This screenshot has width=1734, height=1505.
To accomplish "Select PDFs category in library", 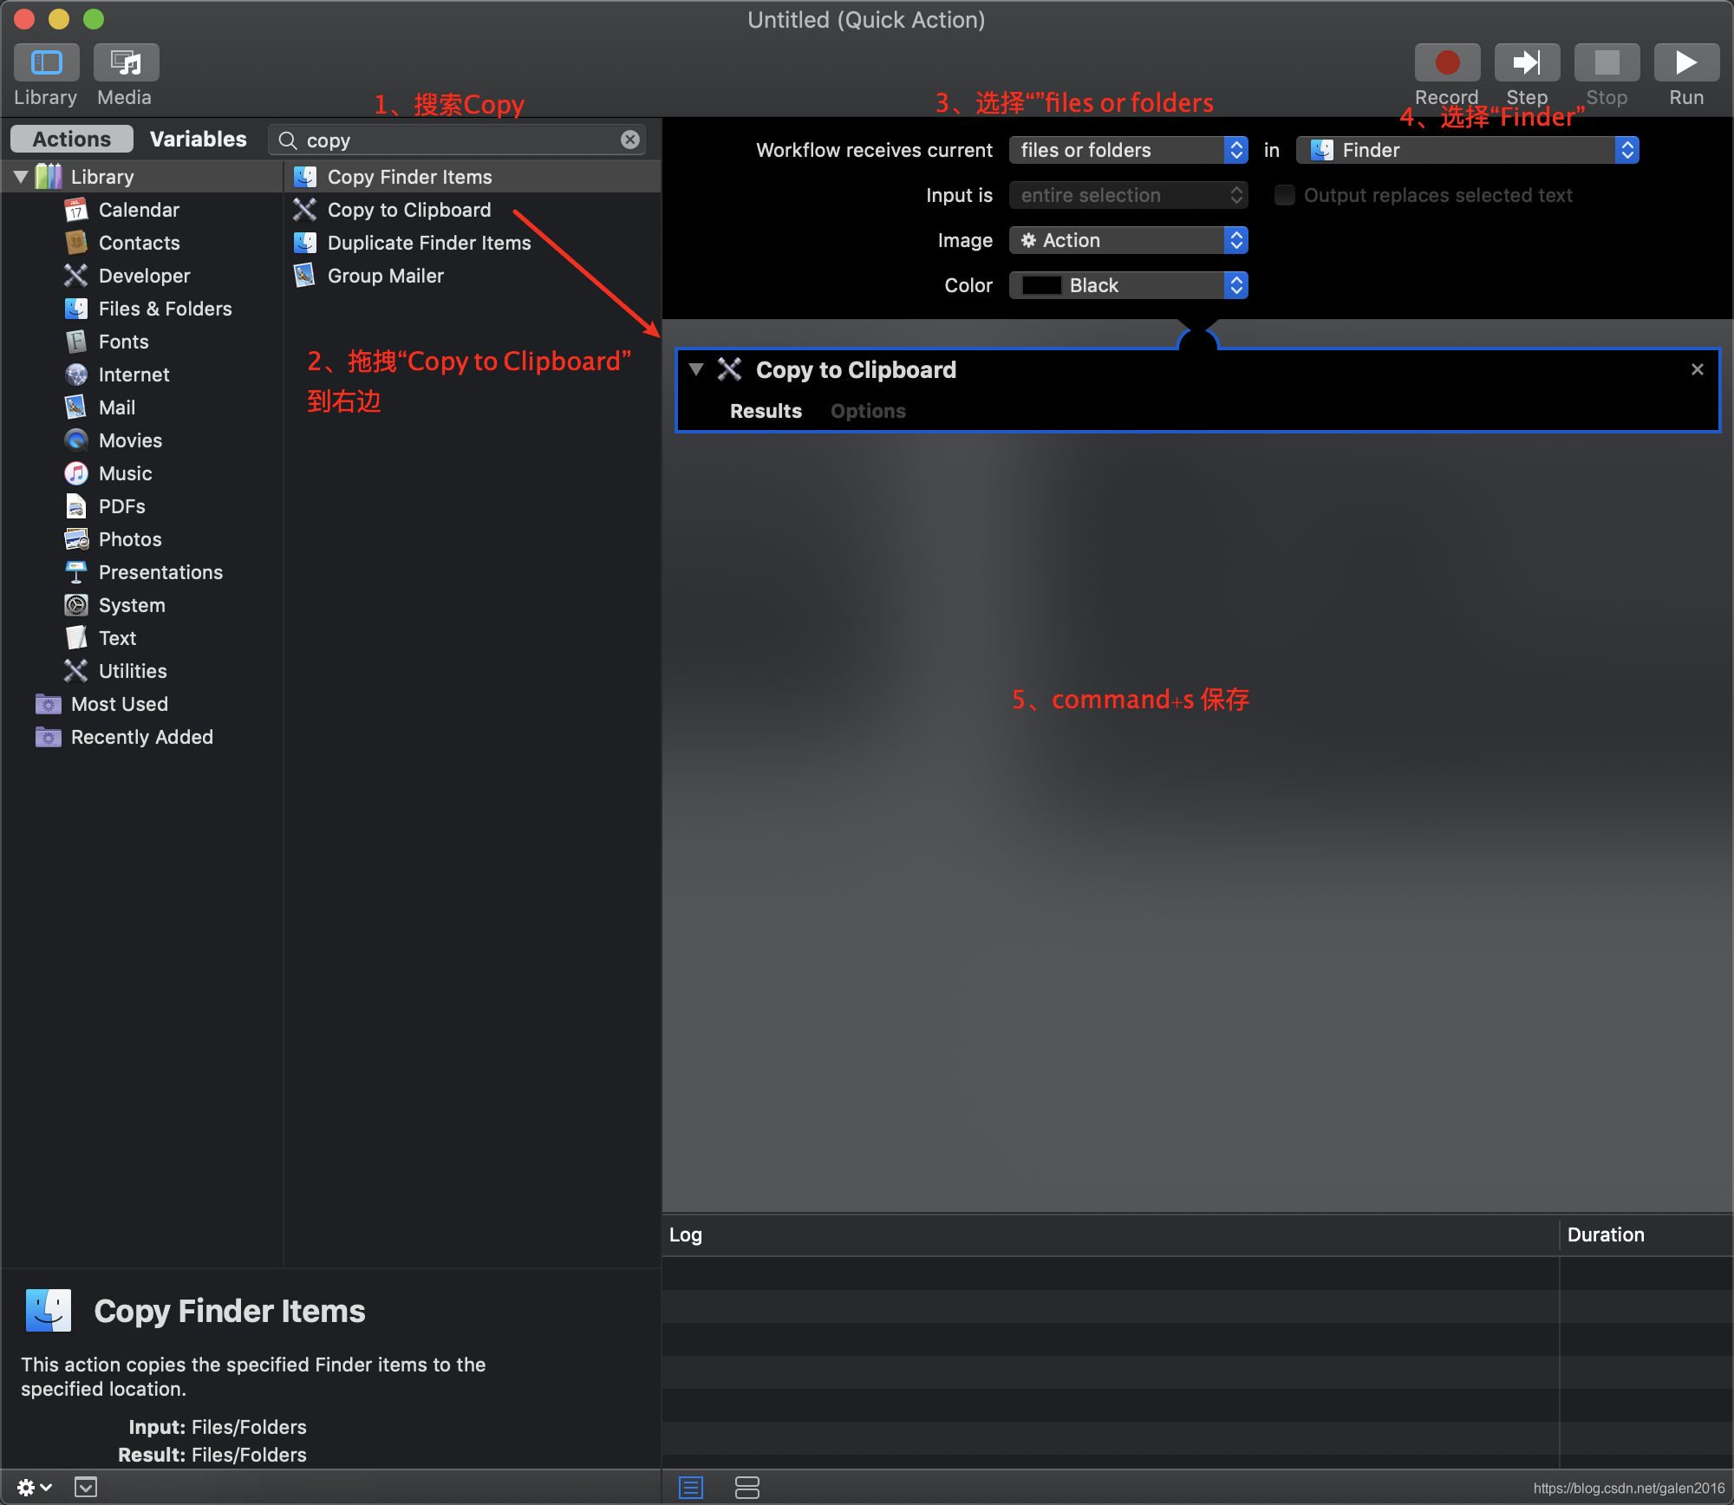I will pos(121,506).
